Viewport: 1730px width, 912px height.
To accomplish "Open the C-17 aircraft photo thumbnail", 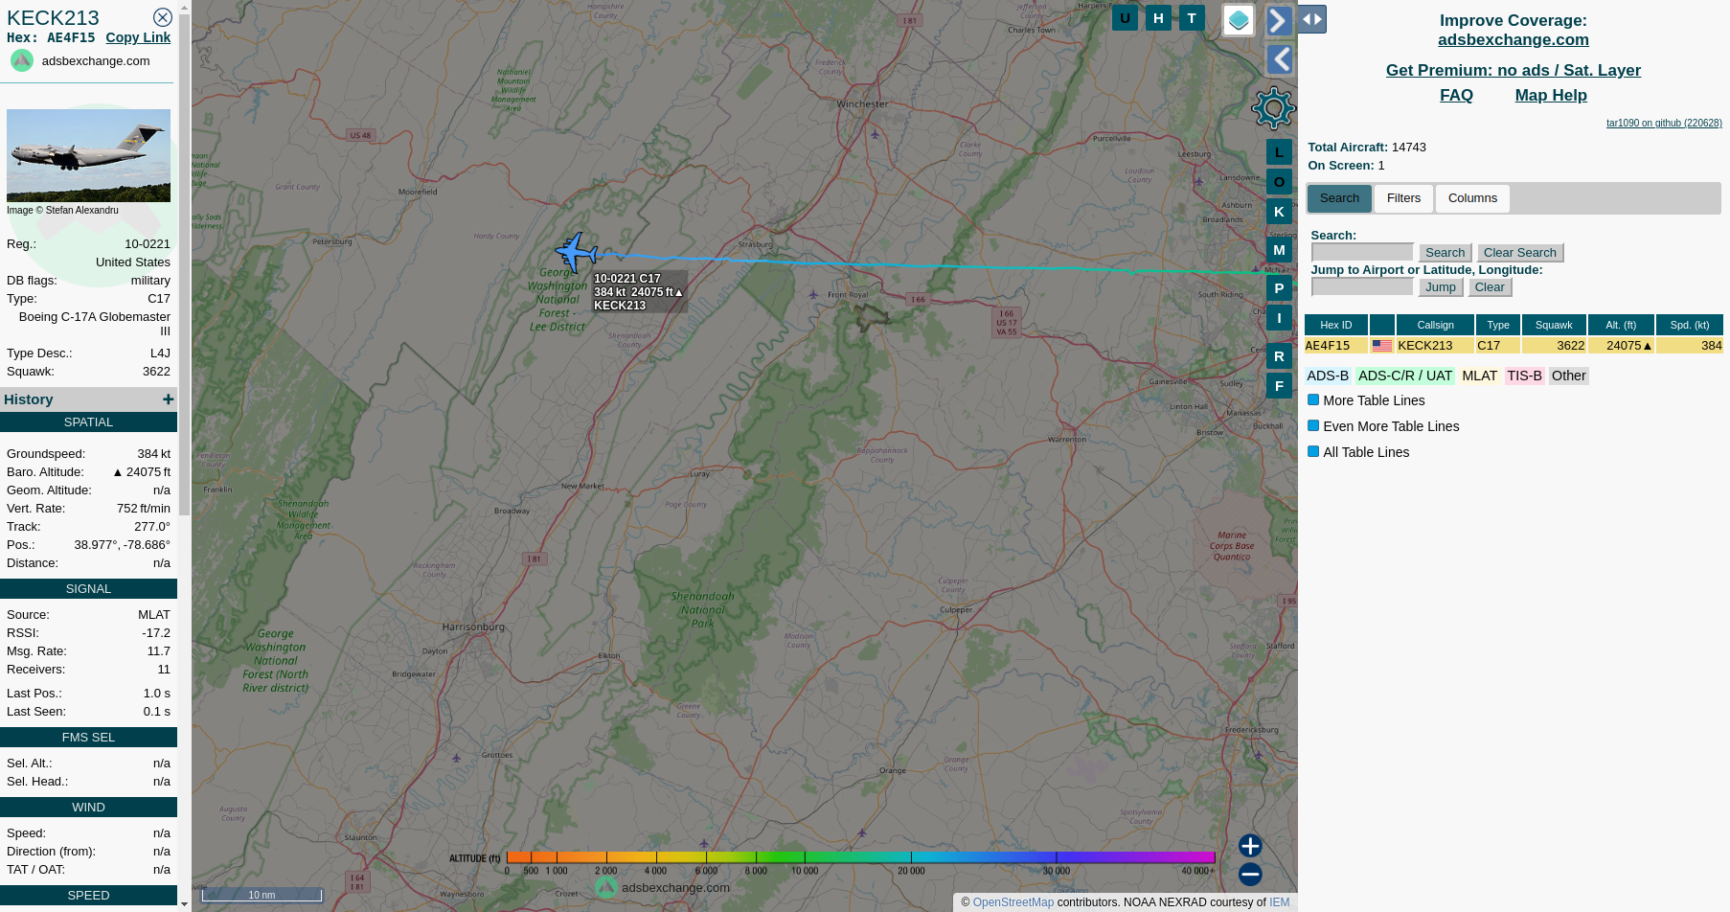I will pyautogui.click(x=88, y=155).
